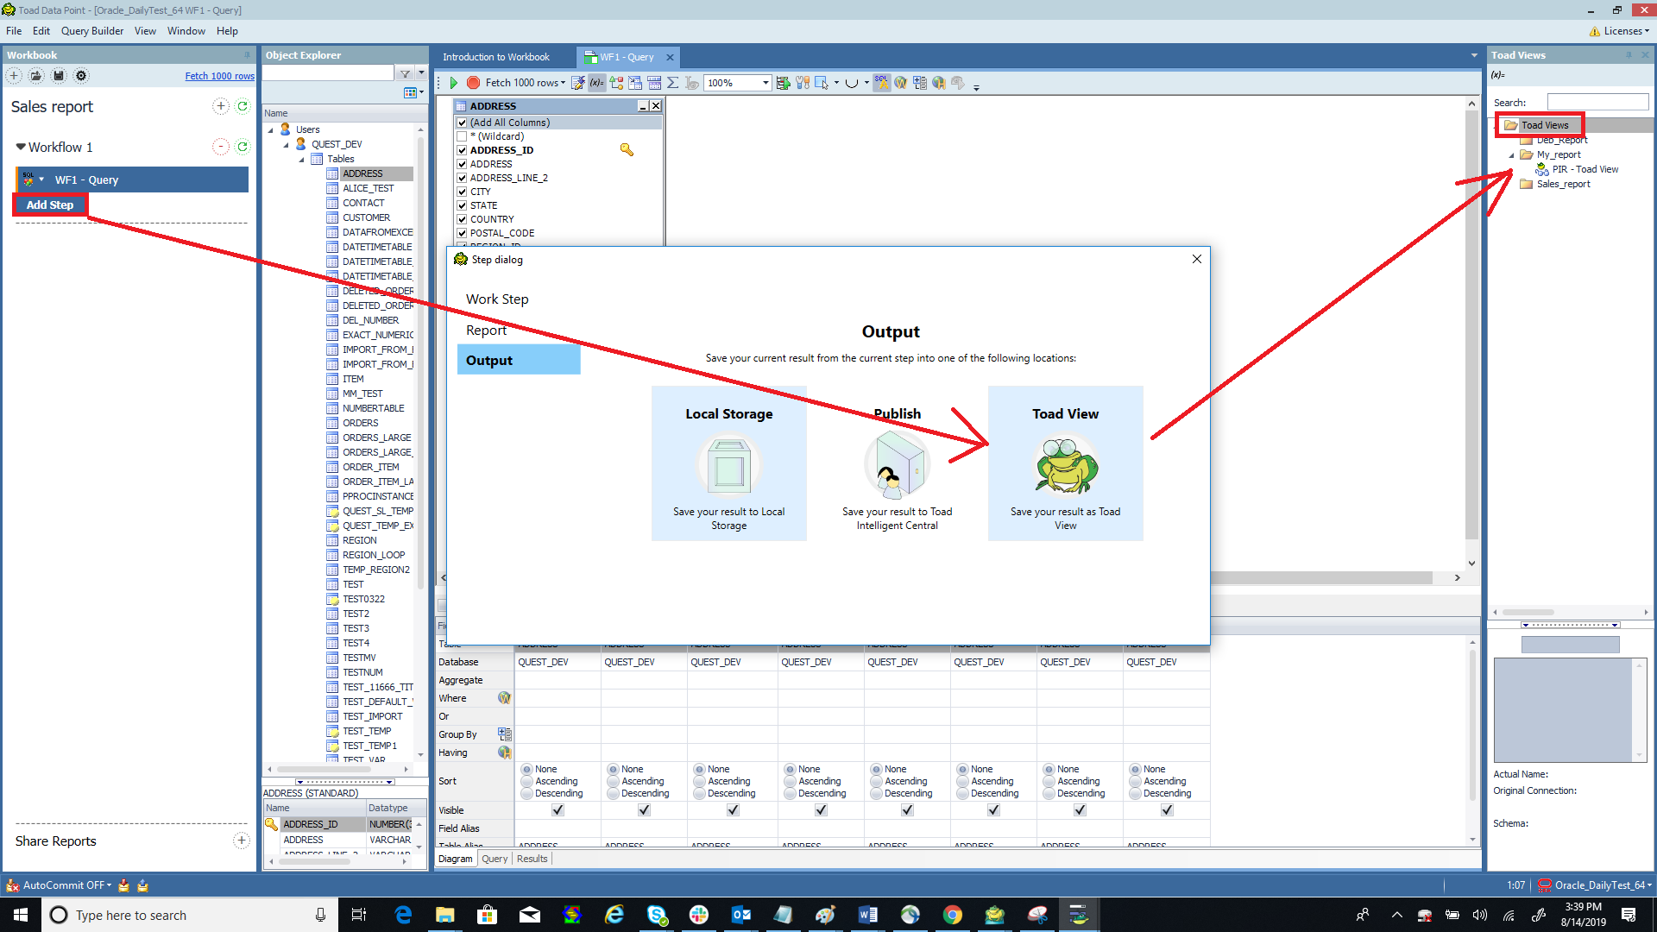
Task: Click the wrench tools icon in query toolbar
Action: pos(803,83)
